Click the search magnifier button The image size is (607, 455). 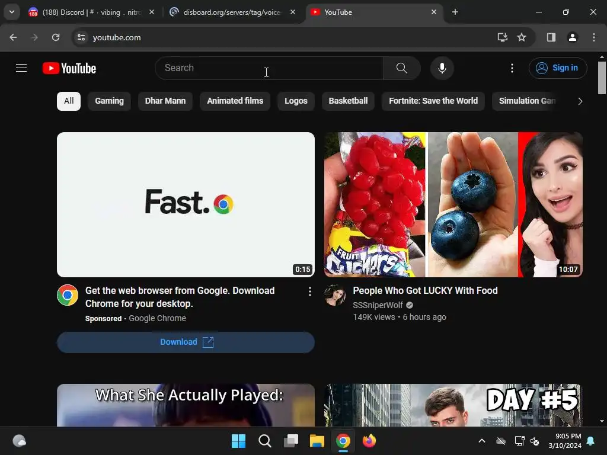(402, 68)
